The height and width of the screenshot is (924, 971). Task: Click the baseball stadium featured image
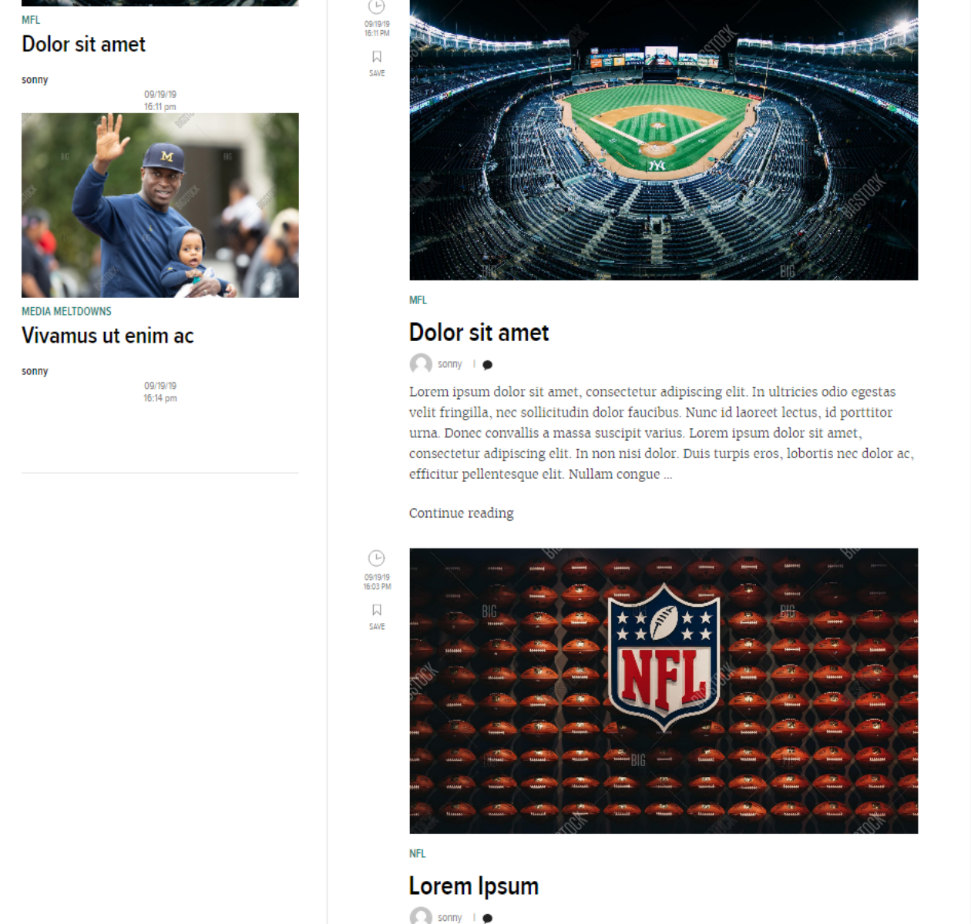pos(663,140)
